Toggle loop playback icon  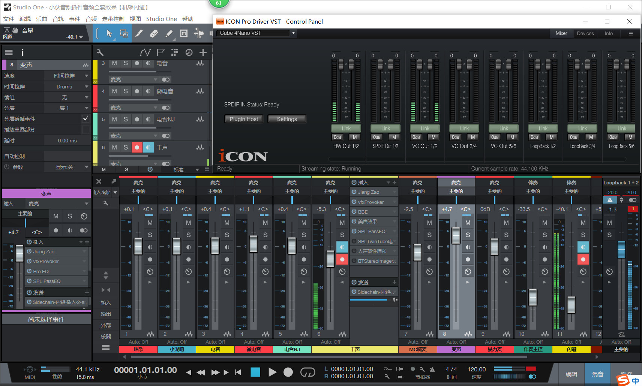tap(307, 372)
